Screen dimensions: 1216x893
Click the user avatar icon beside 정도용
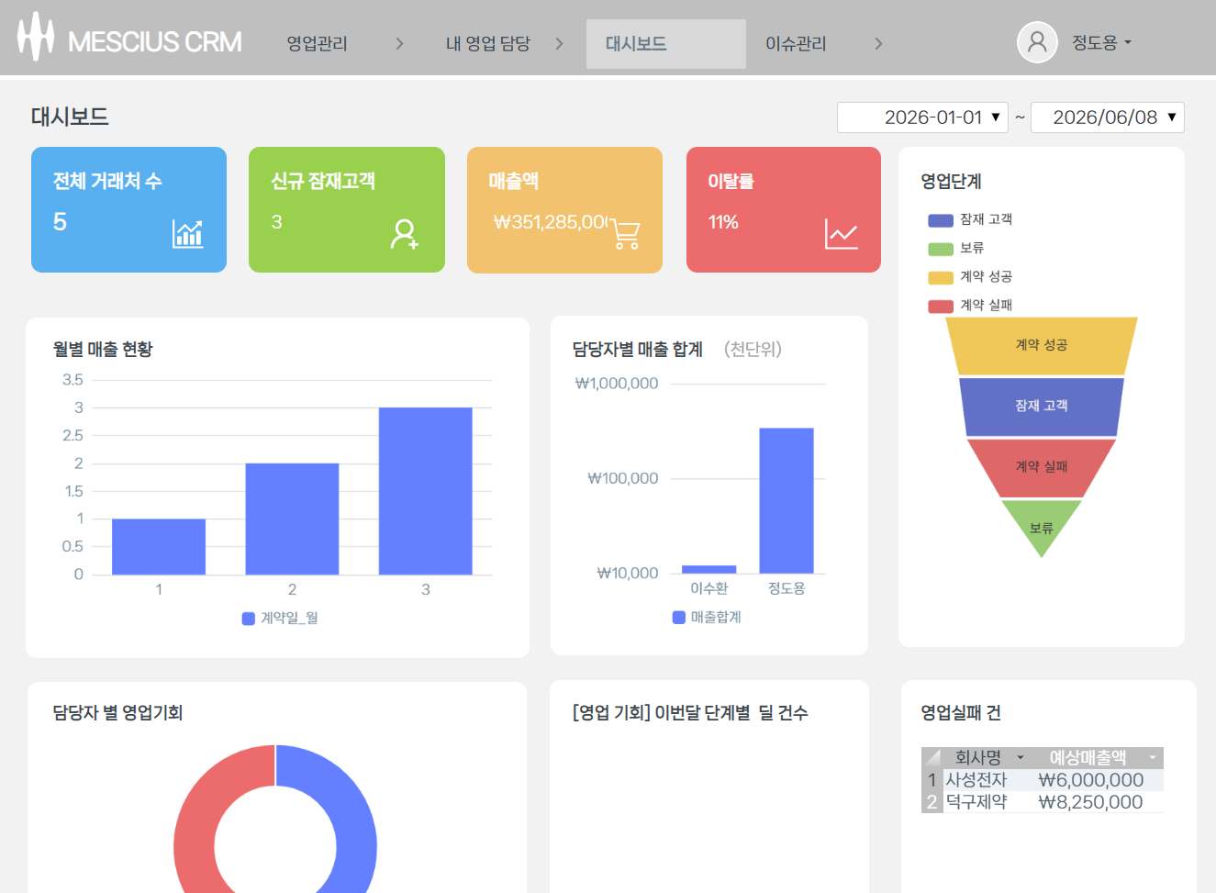coord(1037,42)
